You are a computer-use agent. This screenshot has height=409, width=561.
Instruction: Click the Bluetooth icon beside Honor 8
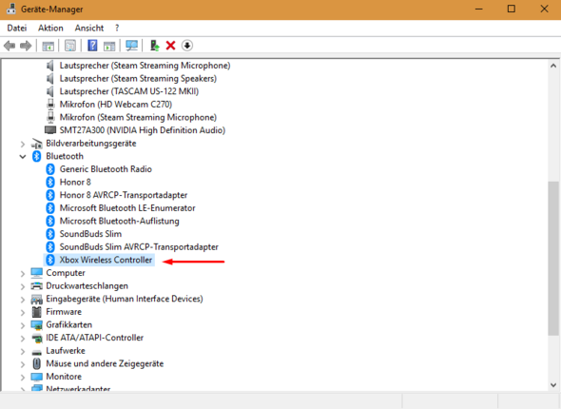(50, 182)
